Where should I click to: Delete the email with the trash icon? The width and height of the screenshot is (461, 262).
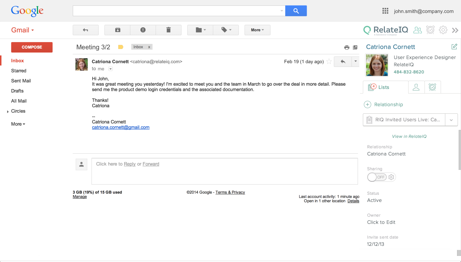tap(168, 30)
